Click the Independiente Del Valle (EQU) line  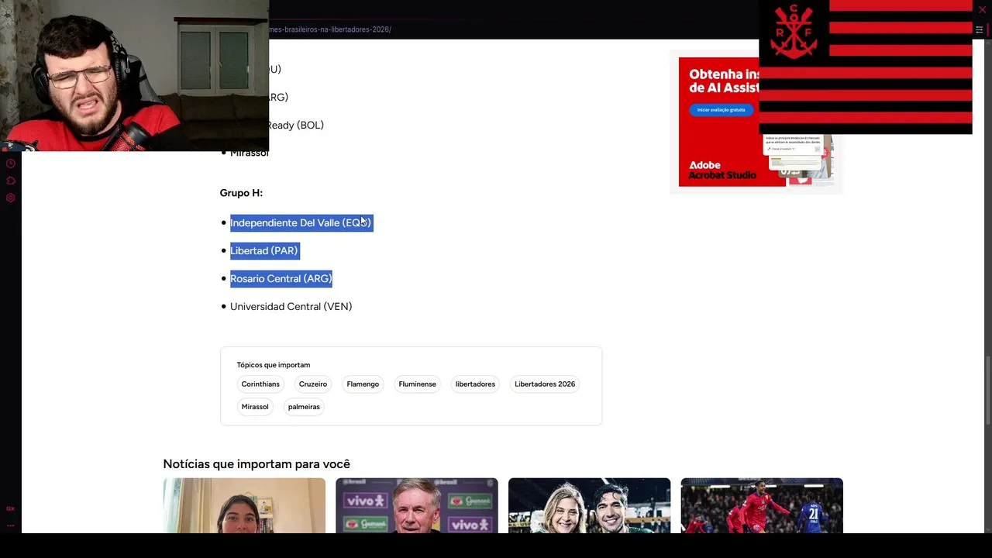301,223
